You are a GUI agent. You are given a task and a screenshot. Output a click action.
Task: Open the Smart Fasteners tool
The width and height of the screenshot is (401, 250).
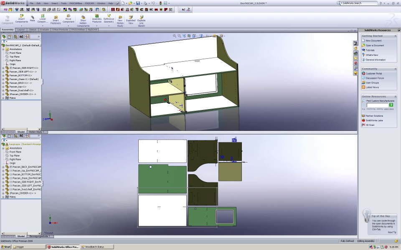click(56, 20)
